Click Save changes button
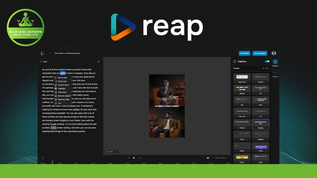Screen dimensions: 317x178 coord(260,53)
